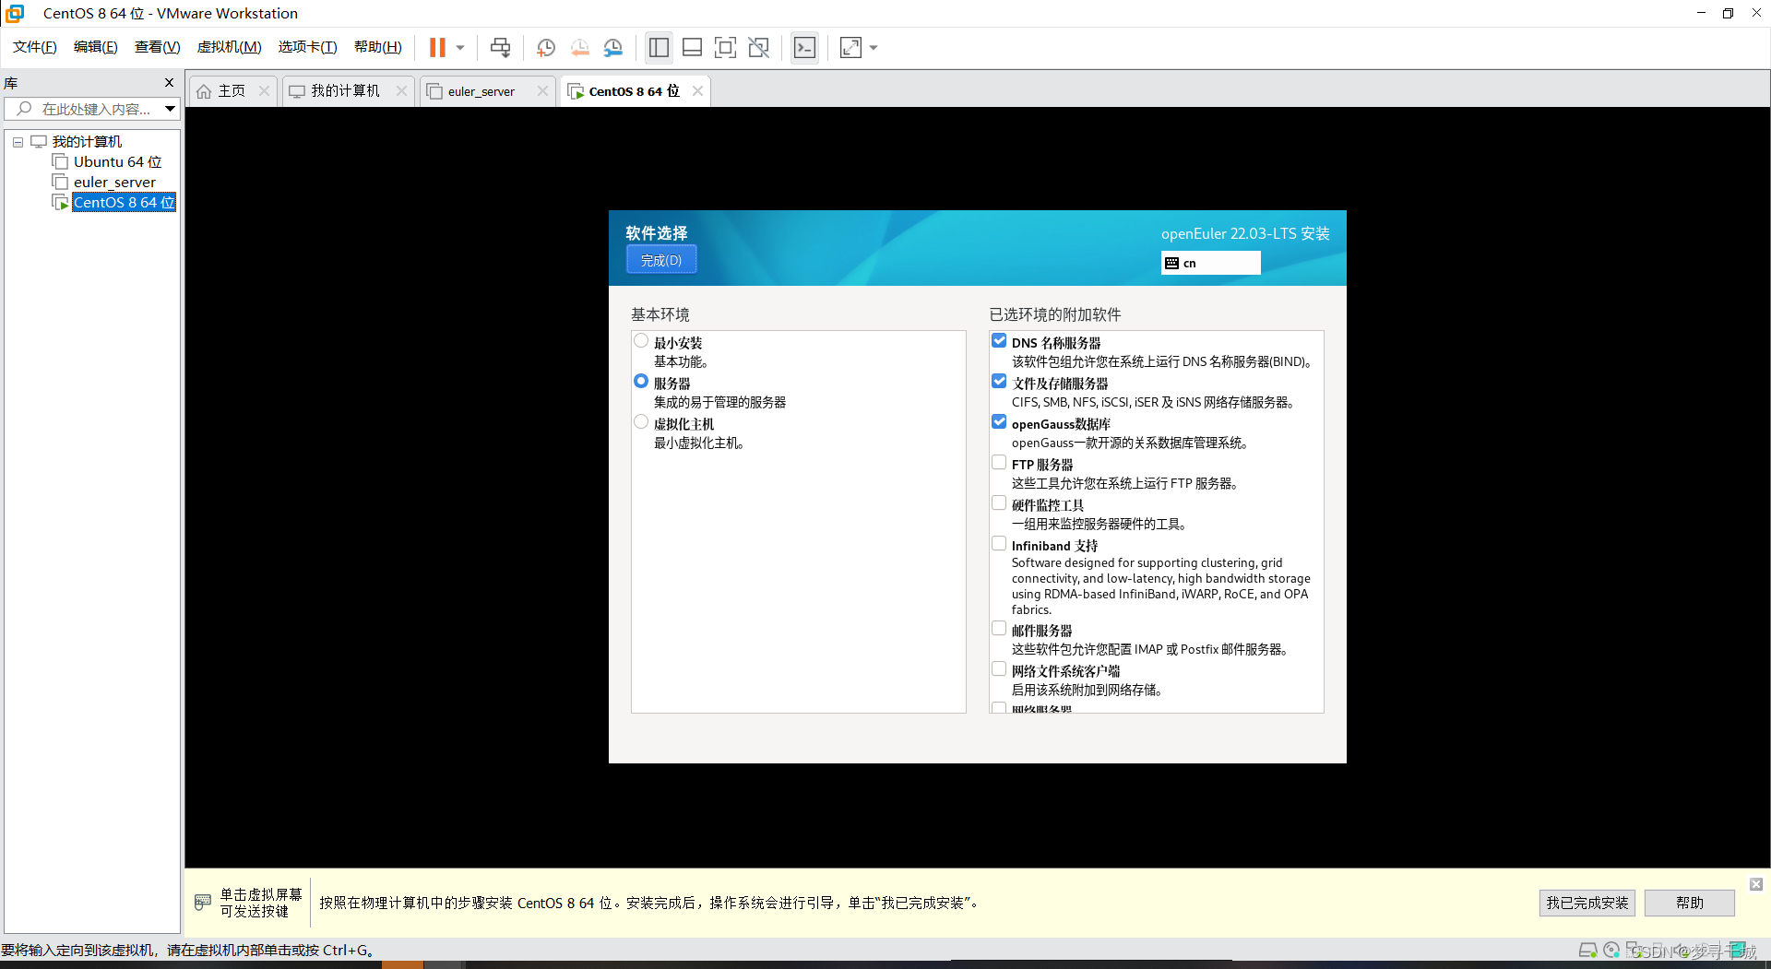Open the 编辑(E) menu
This screenshot has width=1771, height=969.
pos(96,47)
